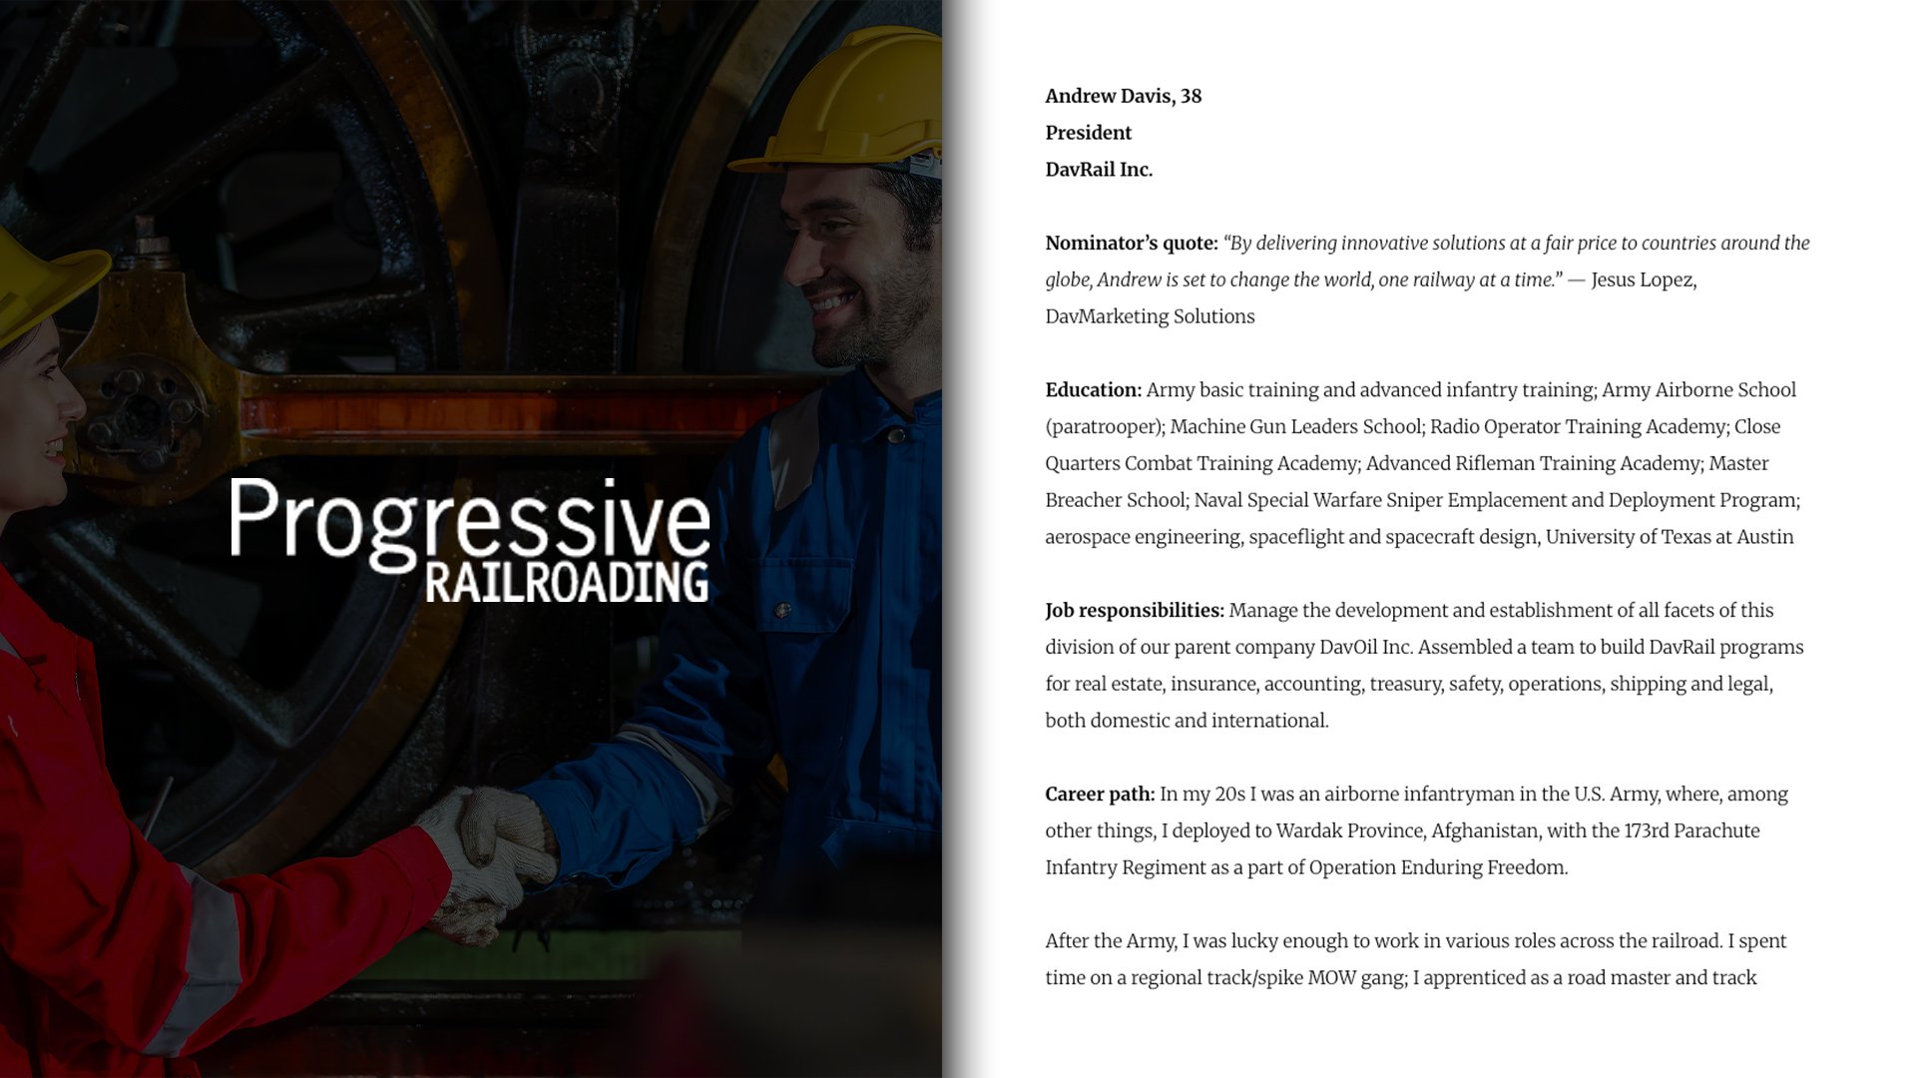Click 'DavMarketing Solutions' text
Screen dimensions: 1916x1078
[1150, 316]
